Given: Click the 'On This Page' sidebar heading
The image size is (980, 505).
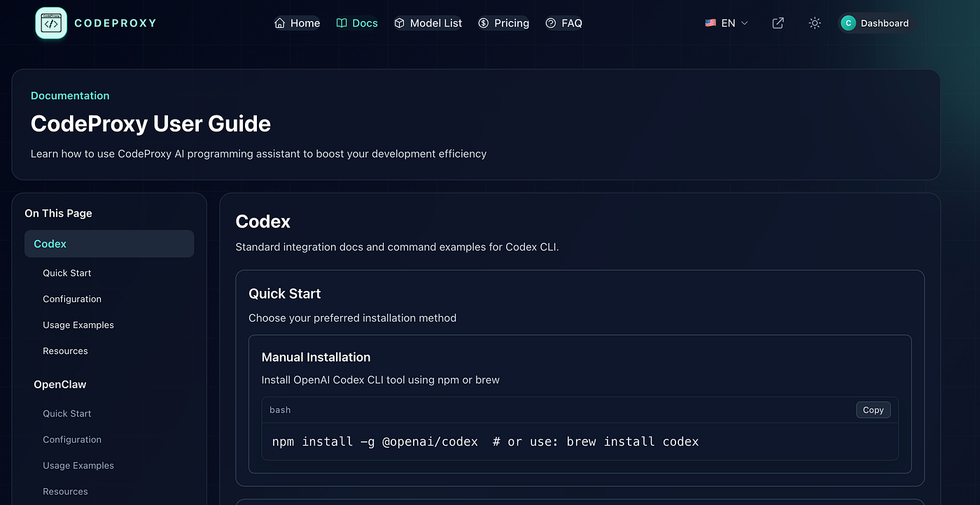Looking at the screenshot, I should coord(58,213).
